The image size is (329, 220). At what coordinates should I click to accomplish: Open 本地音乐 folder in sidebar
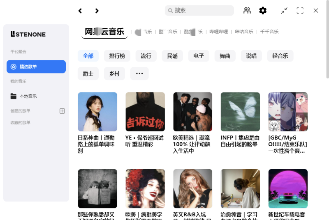(28, 96)
